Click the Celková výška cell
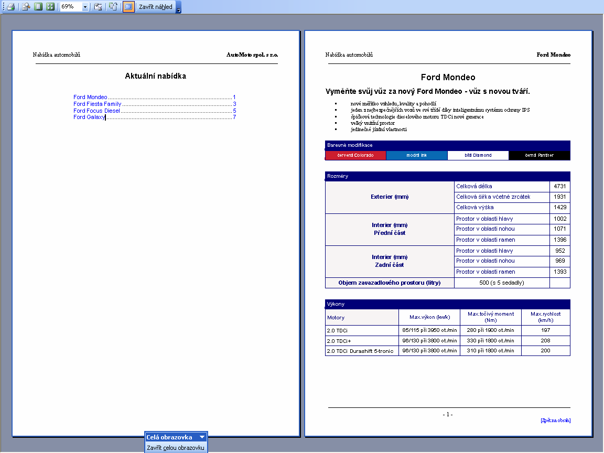The width and height of the screenshot is (604, 453). (x=502, y=207)
